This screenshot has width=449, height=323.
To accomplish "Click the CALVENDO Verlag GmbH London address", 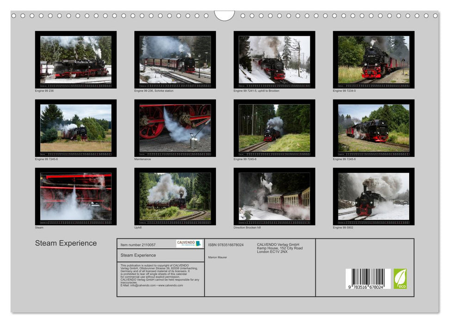I will 279,248.
